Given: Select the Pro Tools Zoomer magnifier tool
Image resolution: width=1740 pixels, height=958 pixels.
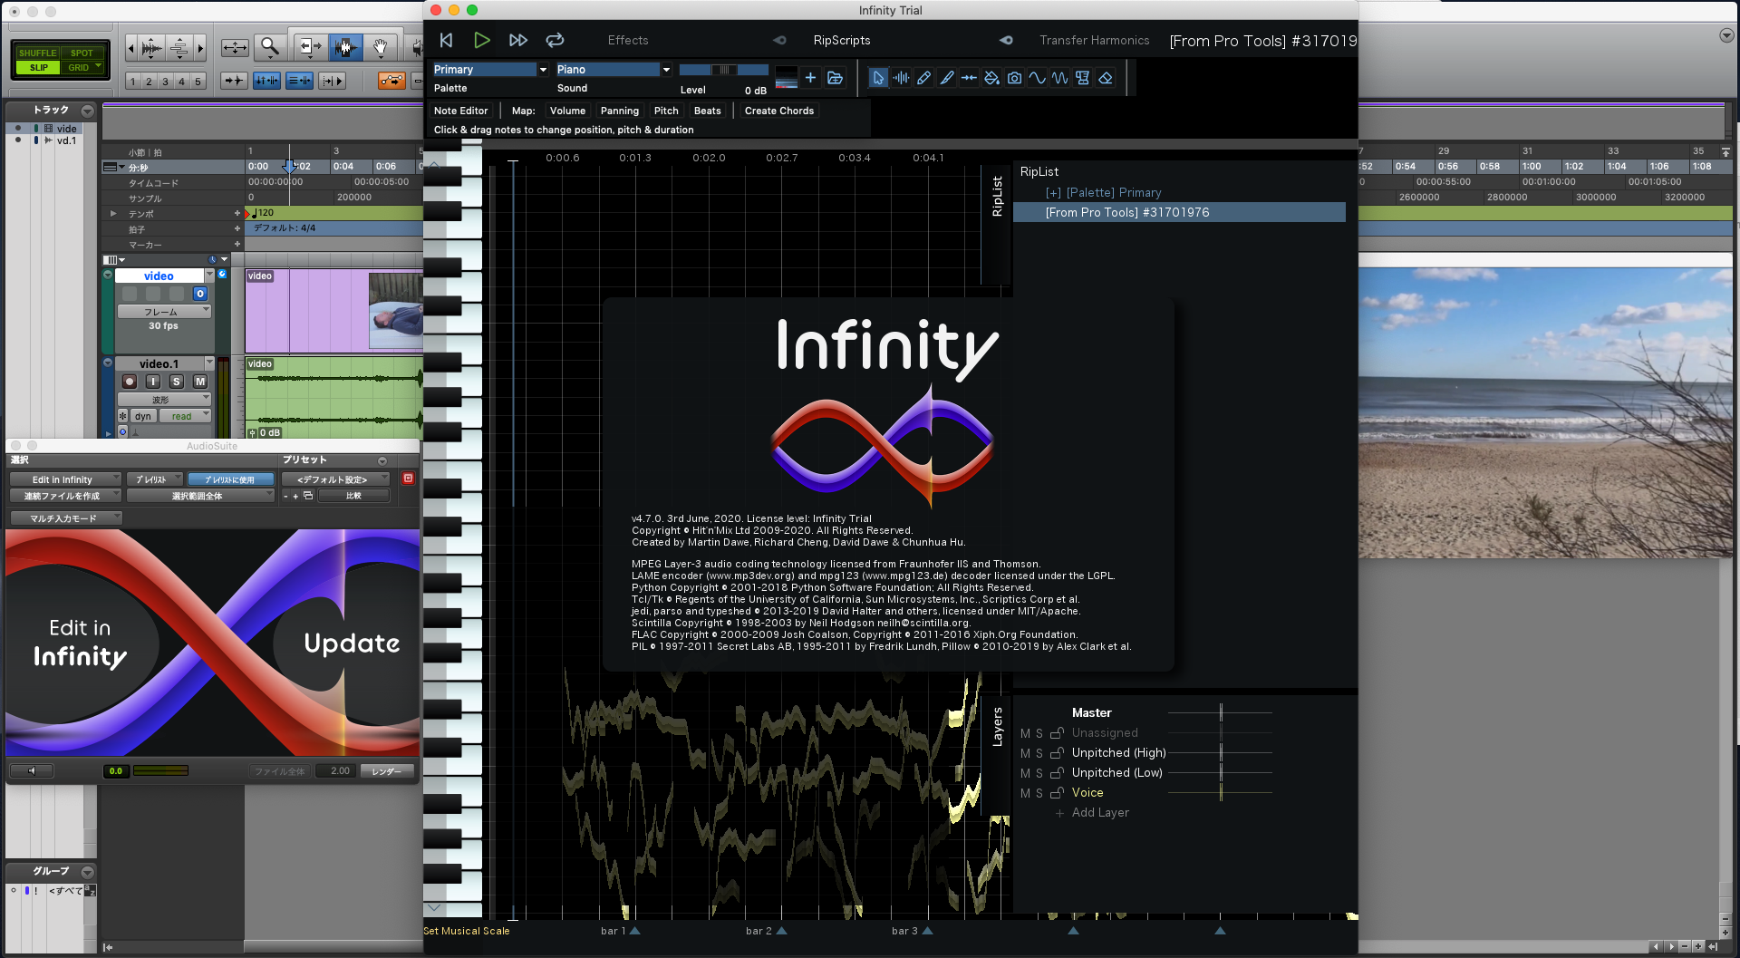Looking at the screenshot, I should pos(270,46).
